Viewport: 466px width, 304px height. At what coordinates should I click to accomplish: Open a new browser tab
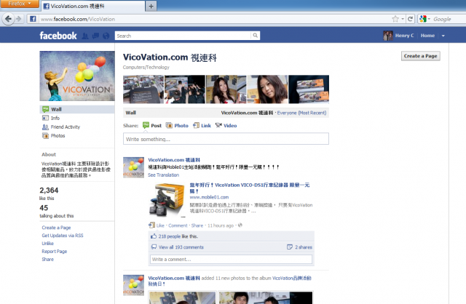pyautogui.click(x=151, y=6)
